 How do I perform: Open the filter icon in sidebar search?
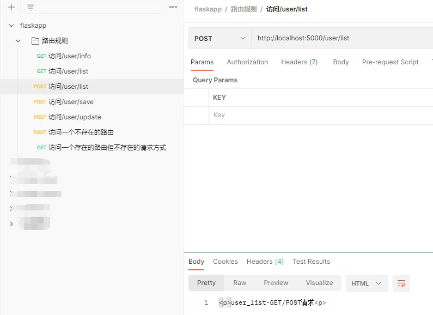31,7
